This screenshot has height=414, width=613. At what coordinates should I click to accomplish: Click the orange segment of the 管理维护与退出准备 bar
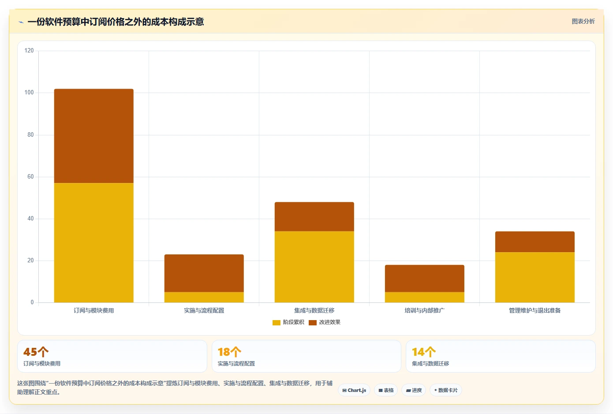click(x=535, y=242)
